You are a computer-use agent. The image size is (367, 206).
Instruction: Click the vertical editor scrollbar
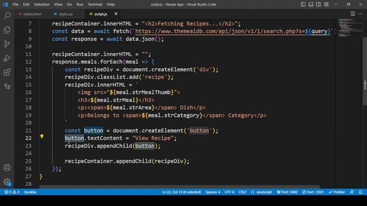[x=365, y=71]
